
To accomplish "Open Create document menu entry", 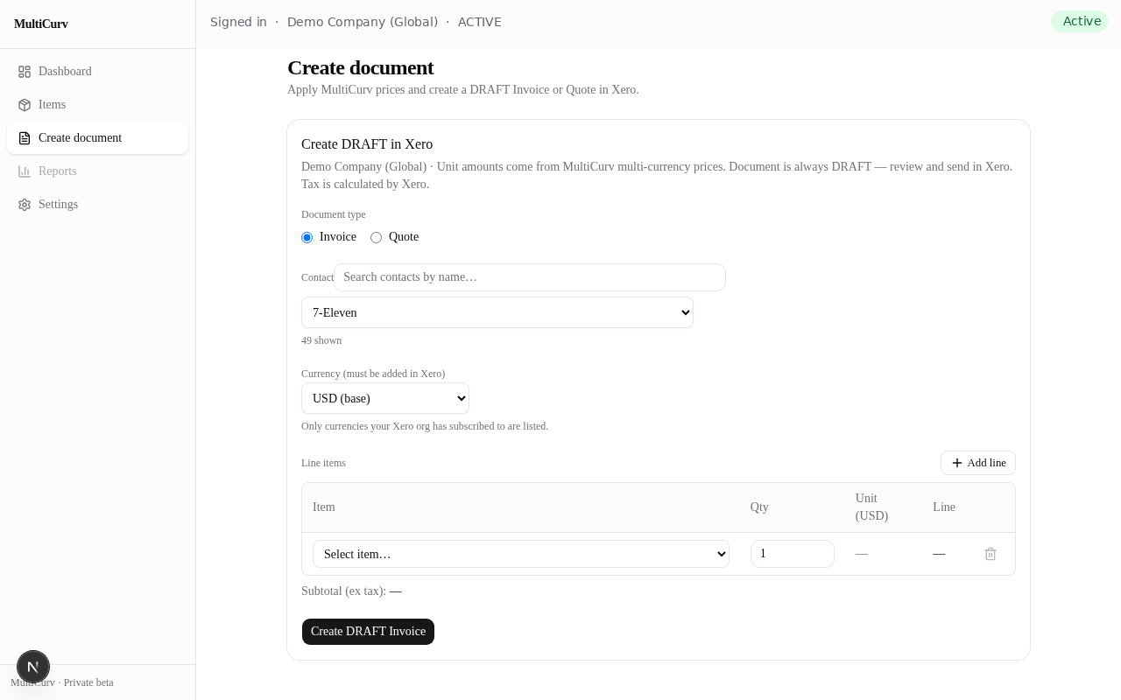I will pyautogui.click(x=97, y=138).
